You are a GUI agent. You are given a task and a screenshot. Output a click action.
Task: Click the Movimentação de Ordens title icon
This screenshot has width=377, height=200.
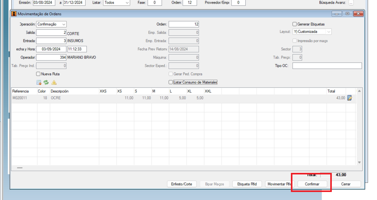14,14
